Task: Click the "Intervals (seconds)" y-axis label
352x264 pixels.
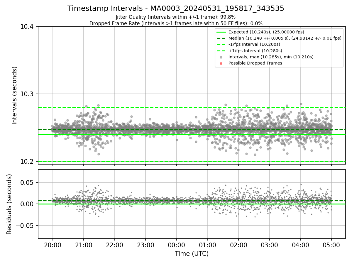Action: [x=15, y=95]
